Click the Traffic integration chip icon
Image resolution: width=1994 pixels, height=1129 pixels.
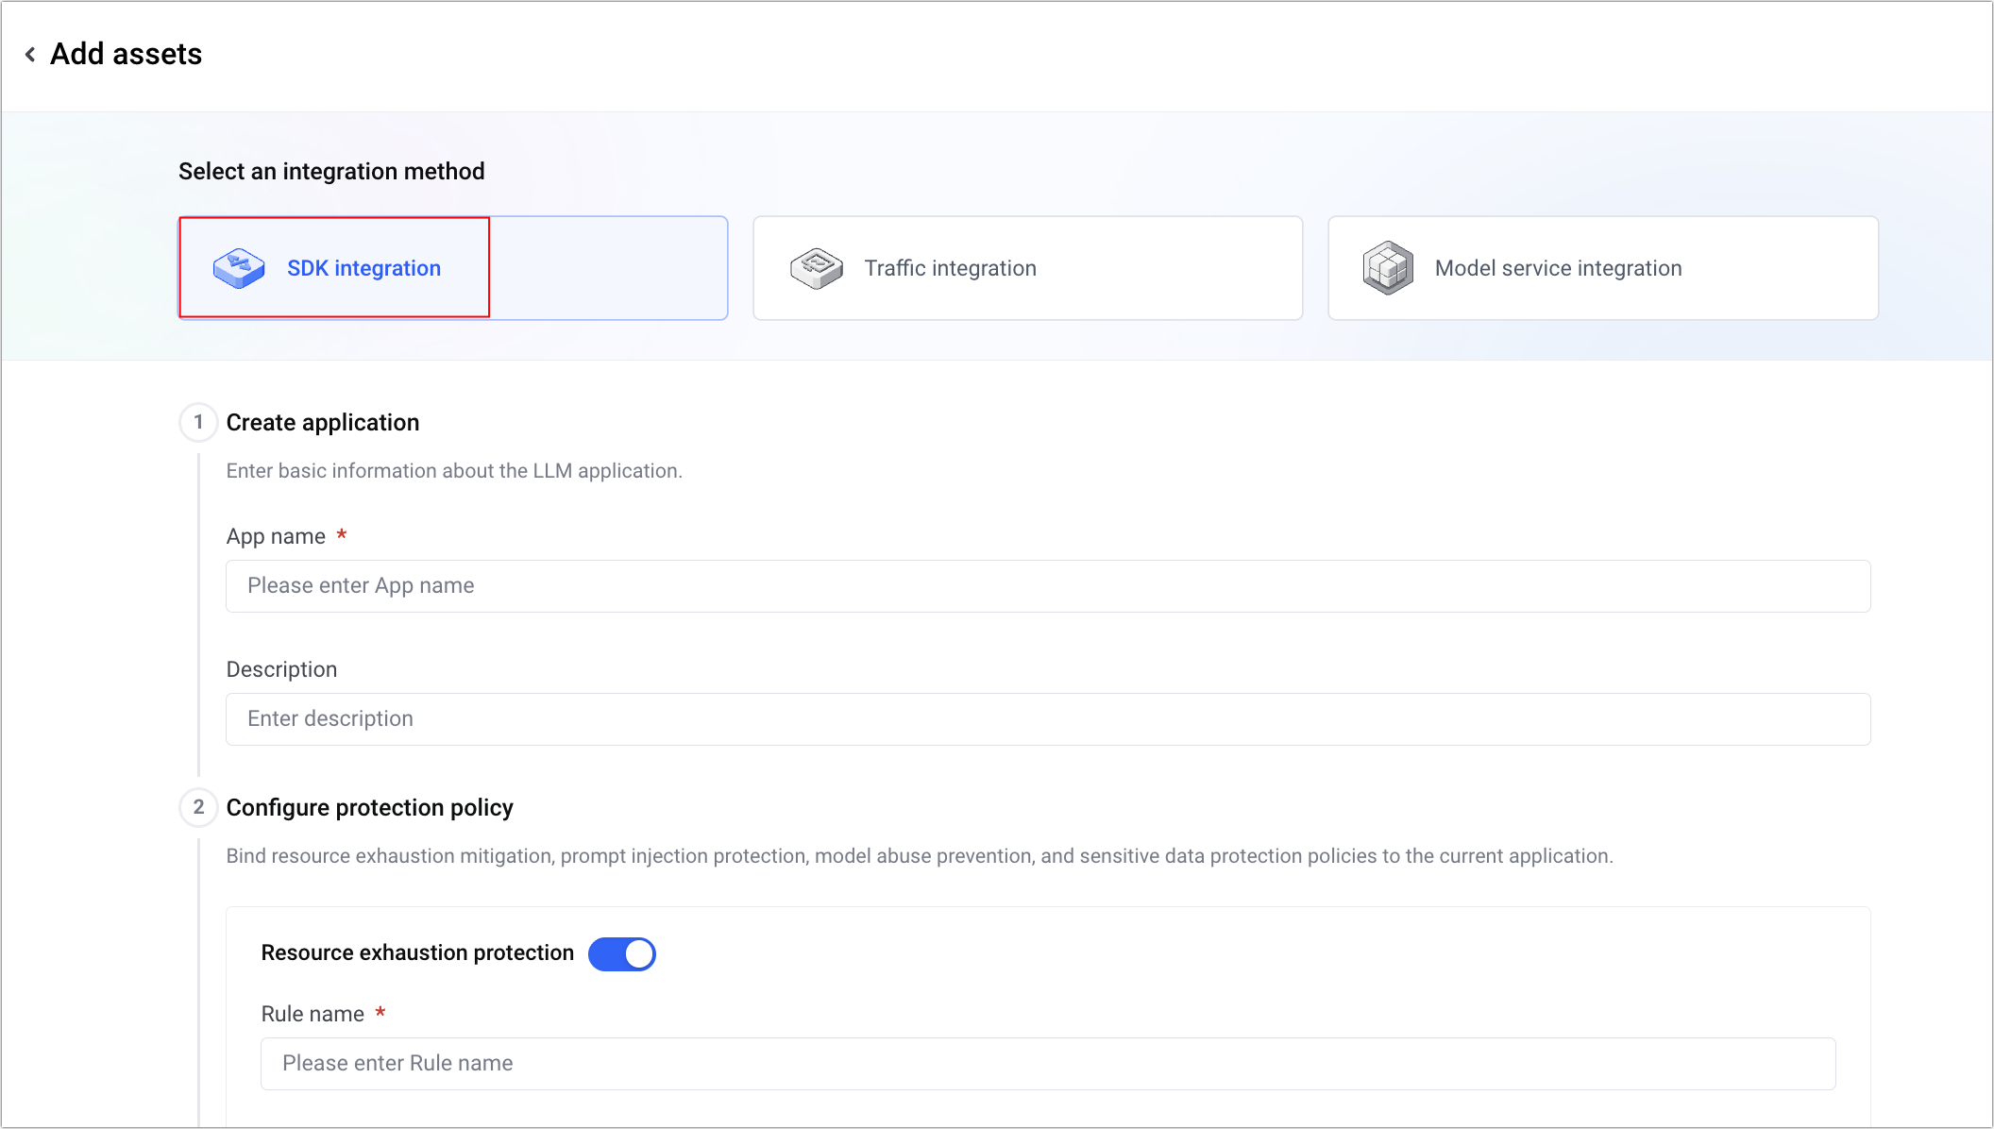[x=817, y=268]
